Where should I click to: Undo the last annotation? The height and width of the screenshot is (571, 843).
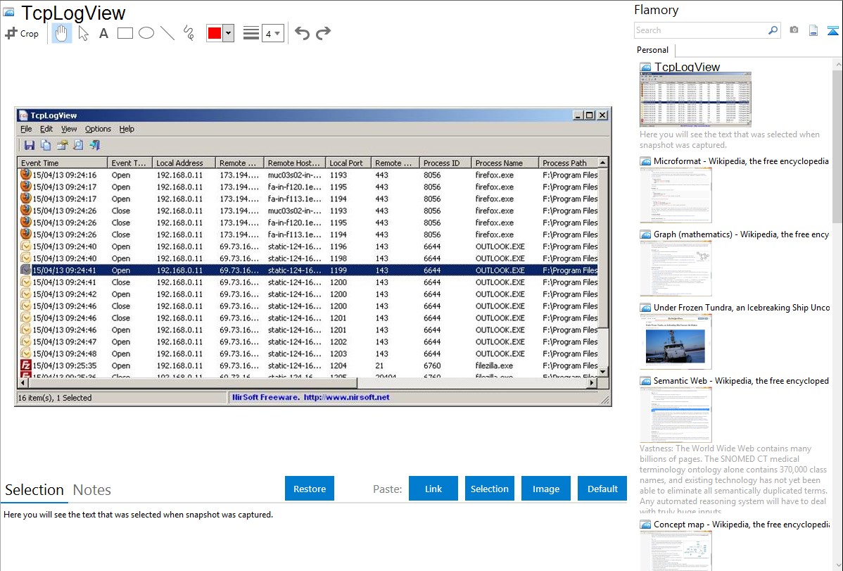[x=302, y=33]
